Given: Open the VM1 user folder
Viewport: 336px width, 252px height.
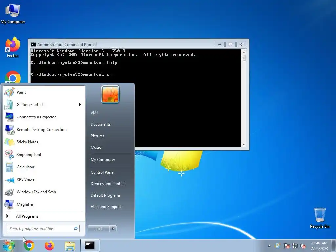Looking at the screenshot, I should 94,113.
